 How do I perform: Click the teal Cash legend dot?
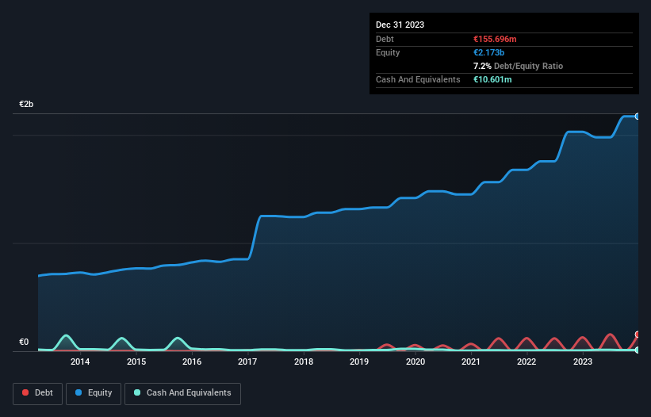[137, 392]
